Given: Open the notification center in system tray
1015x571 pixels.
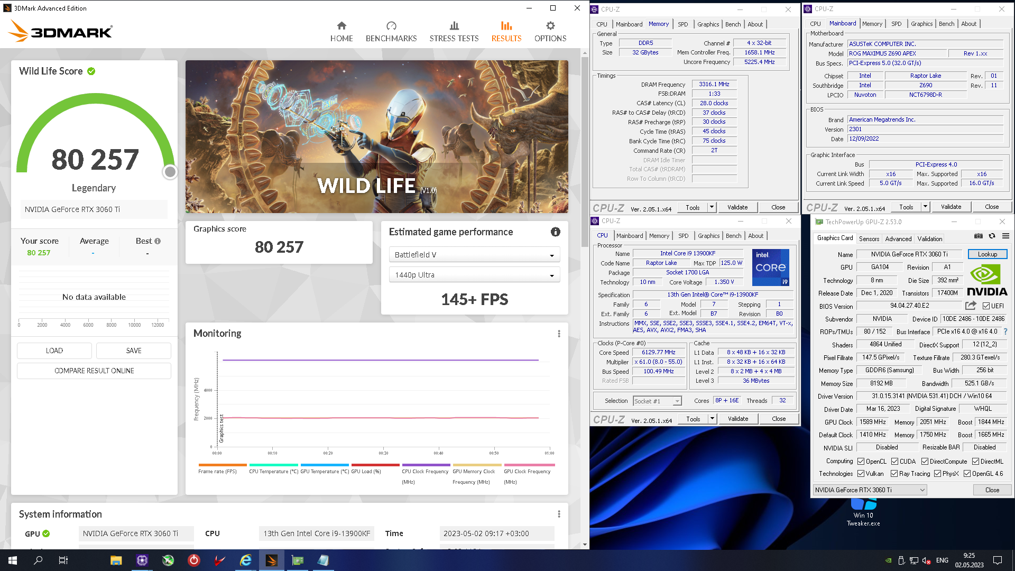Looking at the screenshot, I should (998, 560).
